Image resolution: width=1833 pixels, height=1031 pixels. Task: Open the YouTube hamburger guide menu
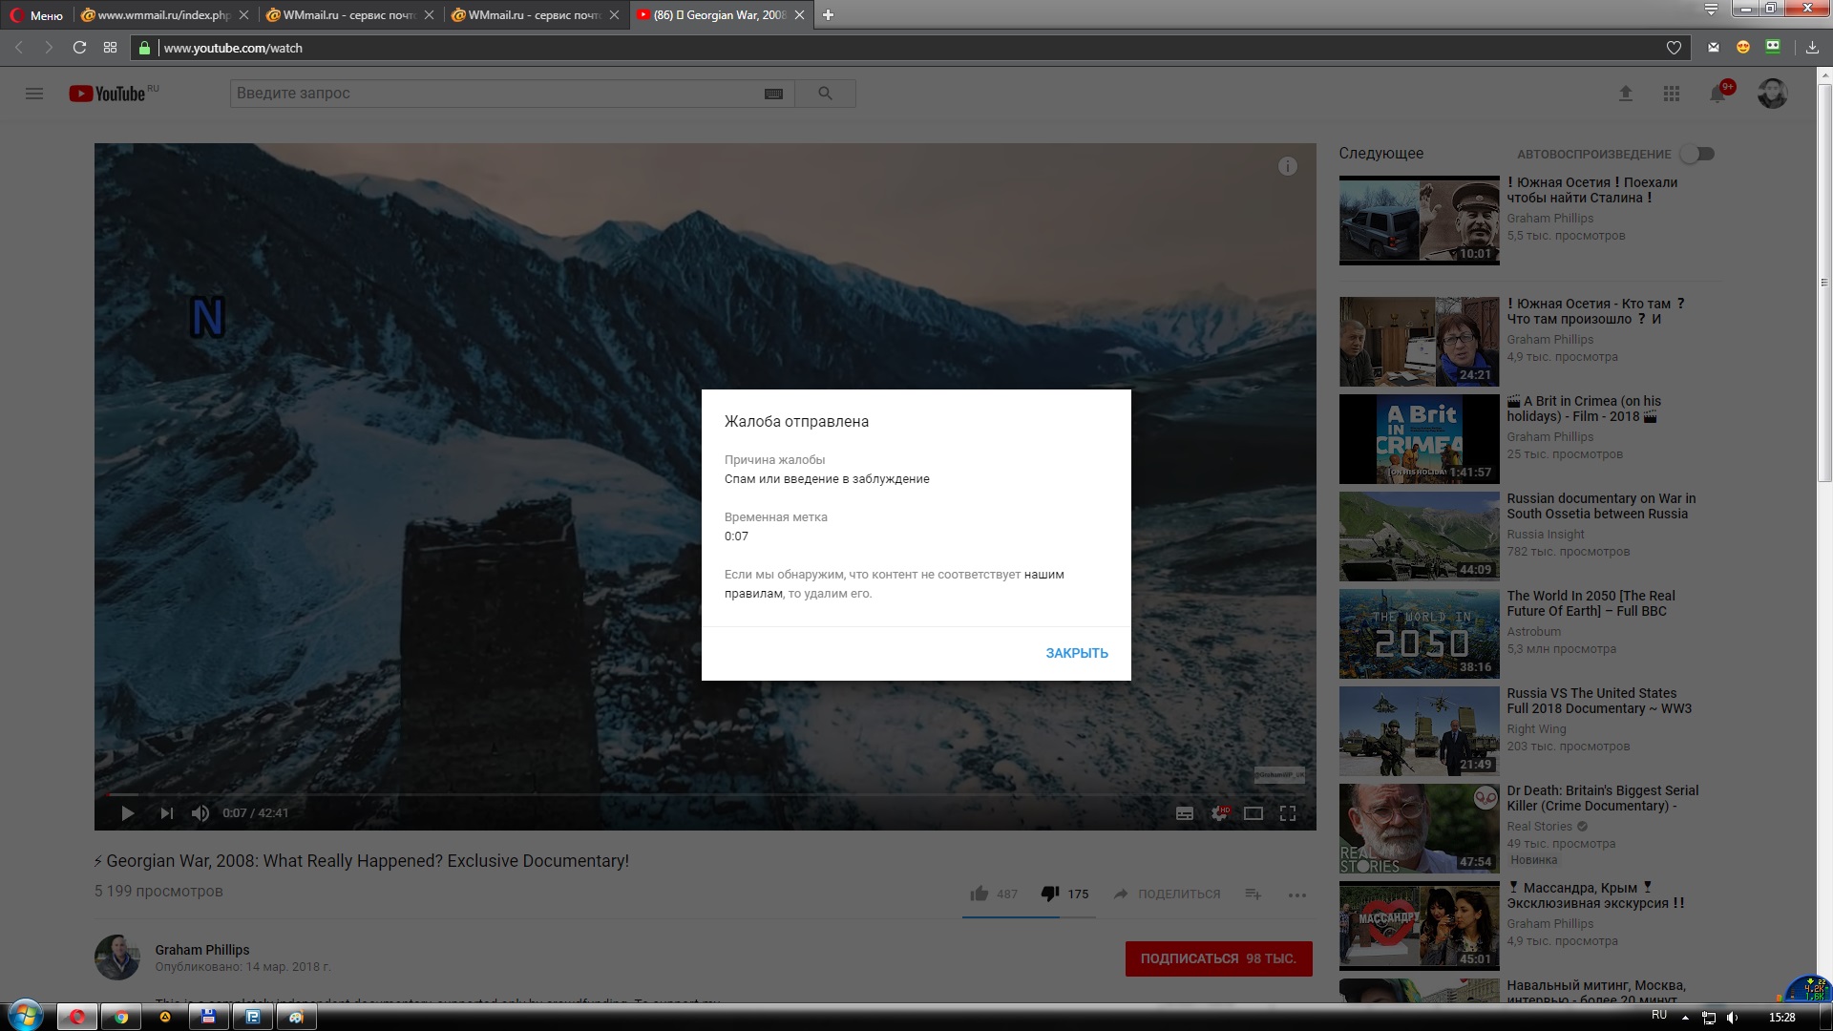point(34,94)
